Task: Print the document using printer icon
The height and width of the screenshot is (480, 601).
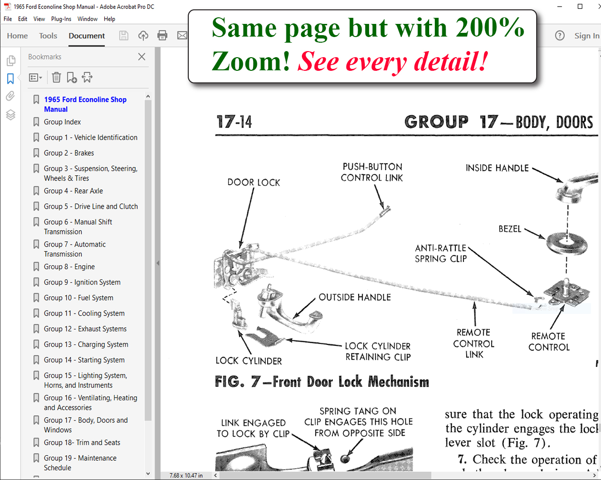Action: click(162, 36)
